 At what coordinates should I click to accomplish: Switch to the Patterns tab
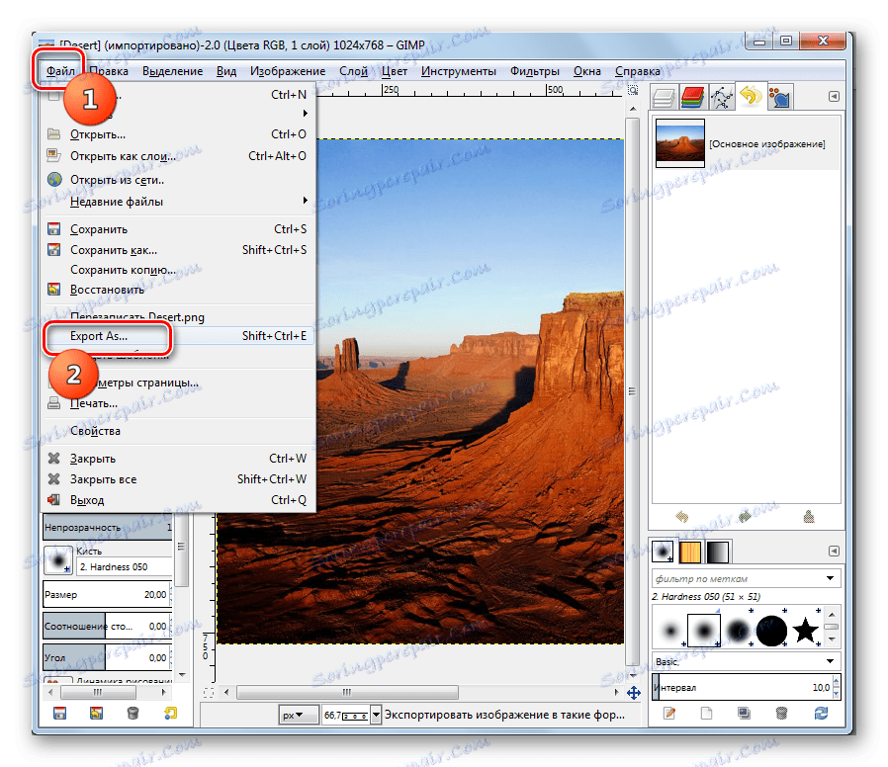pyautogui.click(x=690, y=552)
